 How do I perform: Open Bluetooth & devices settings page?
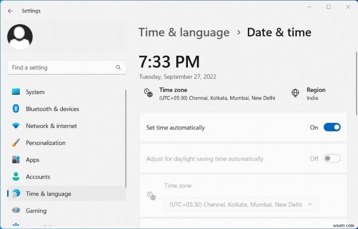click(x=52, y=109)
